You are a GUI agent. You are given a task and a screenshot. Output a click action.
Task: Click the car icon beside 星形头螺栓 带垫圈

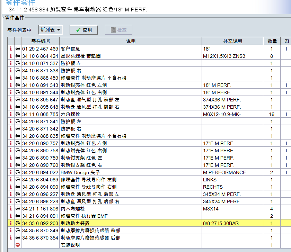[x=18, y=56]
